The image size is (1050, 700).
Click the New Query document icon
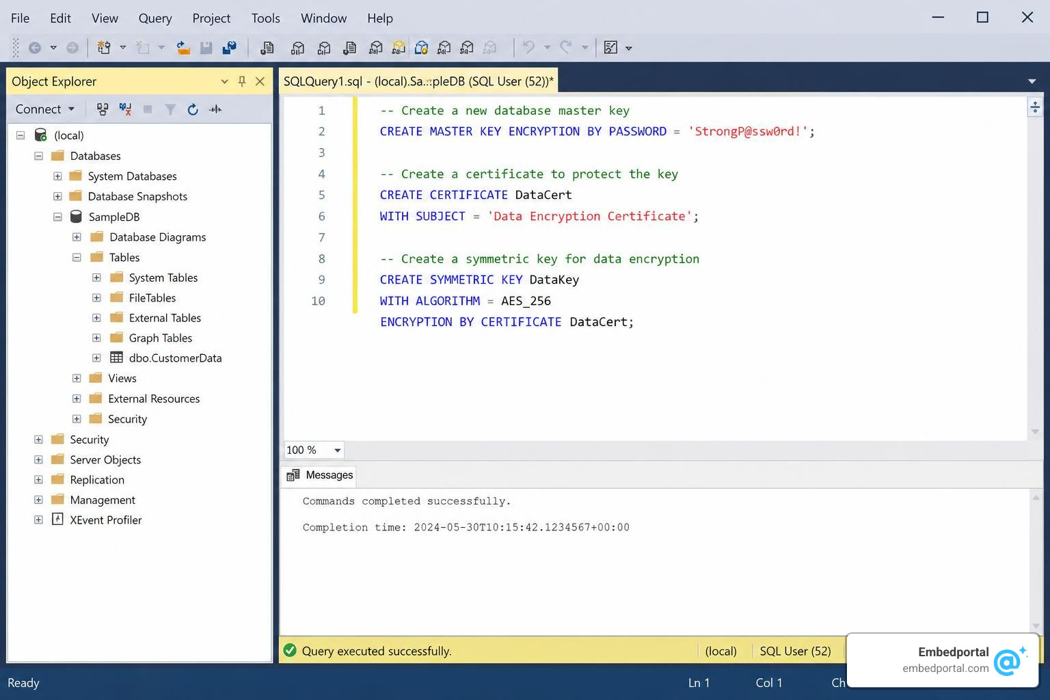267,48
